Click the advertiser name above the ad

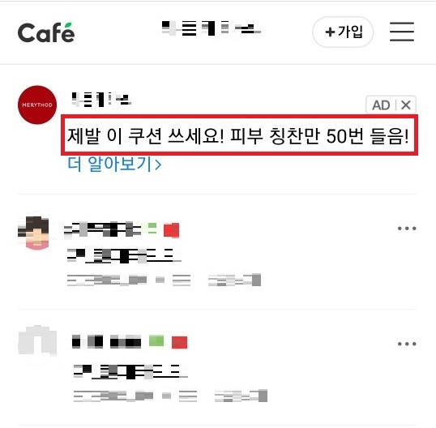coord(101,99)
